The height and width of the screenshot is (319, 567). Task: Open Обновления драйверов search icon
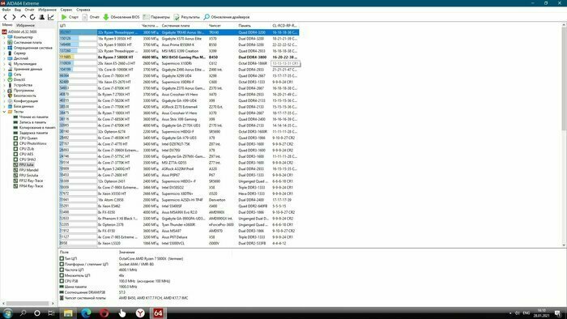(207, 17)
